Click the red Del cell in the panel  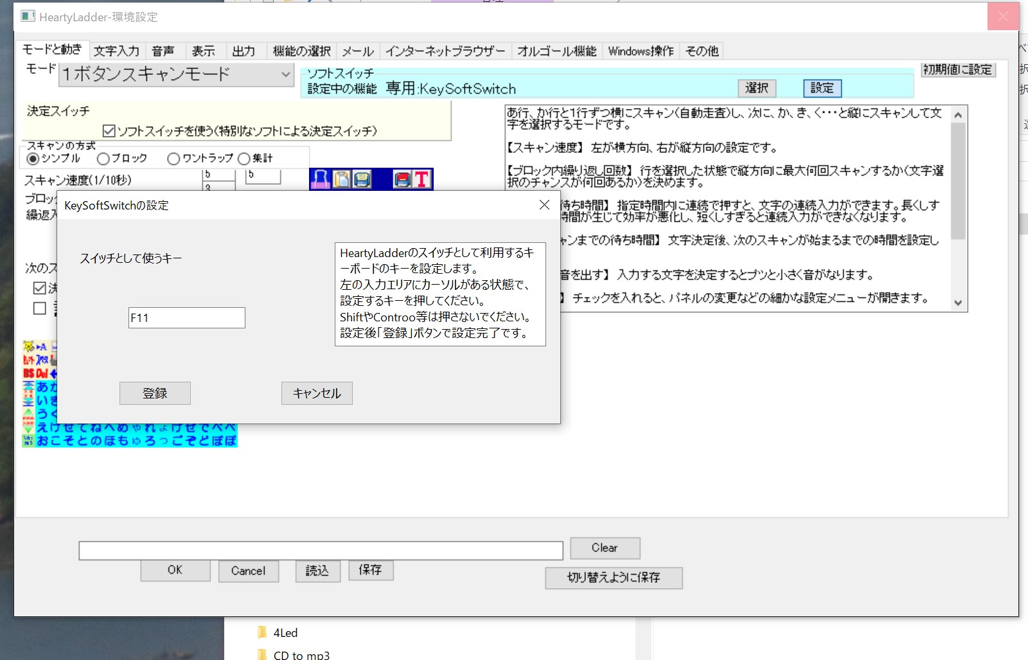pyautogui.click(x=42, y=373)
